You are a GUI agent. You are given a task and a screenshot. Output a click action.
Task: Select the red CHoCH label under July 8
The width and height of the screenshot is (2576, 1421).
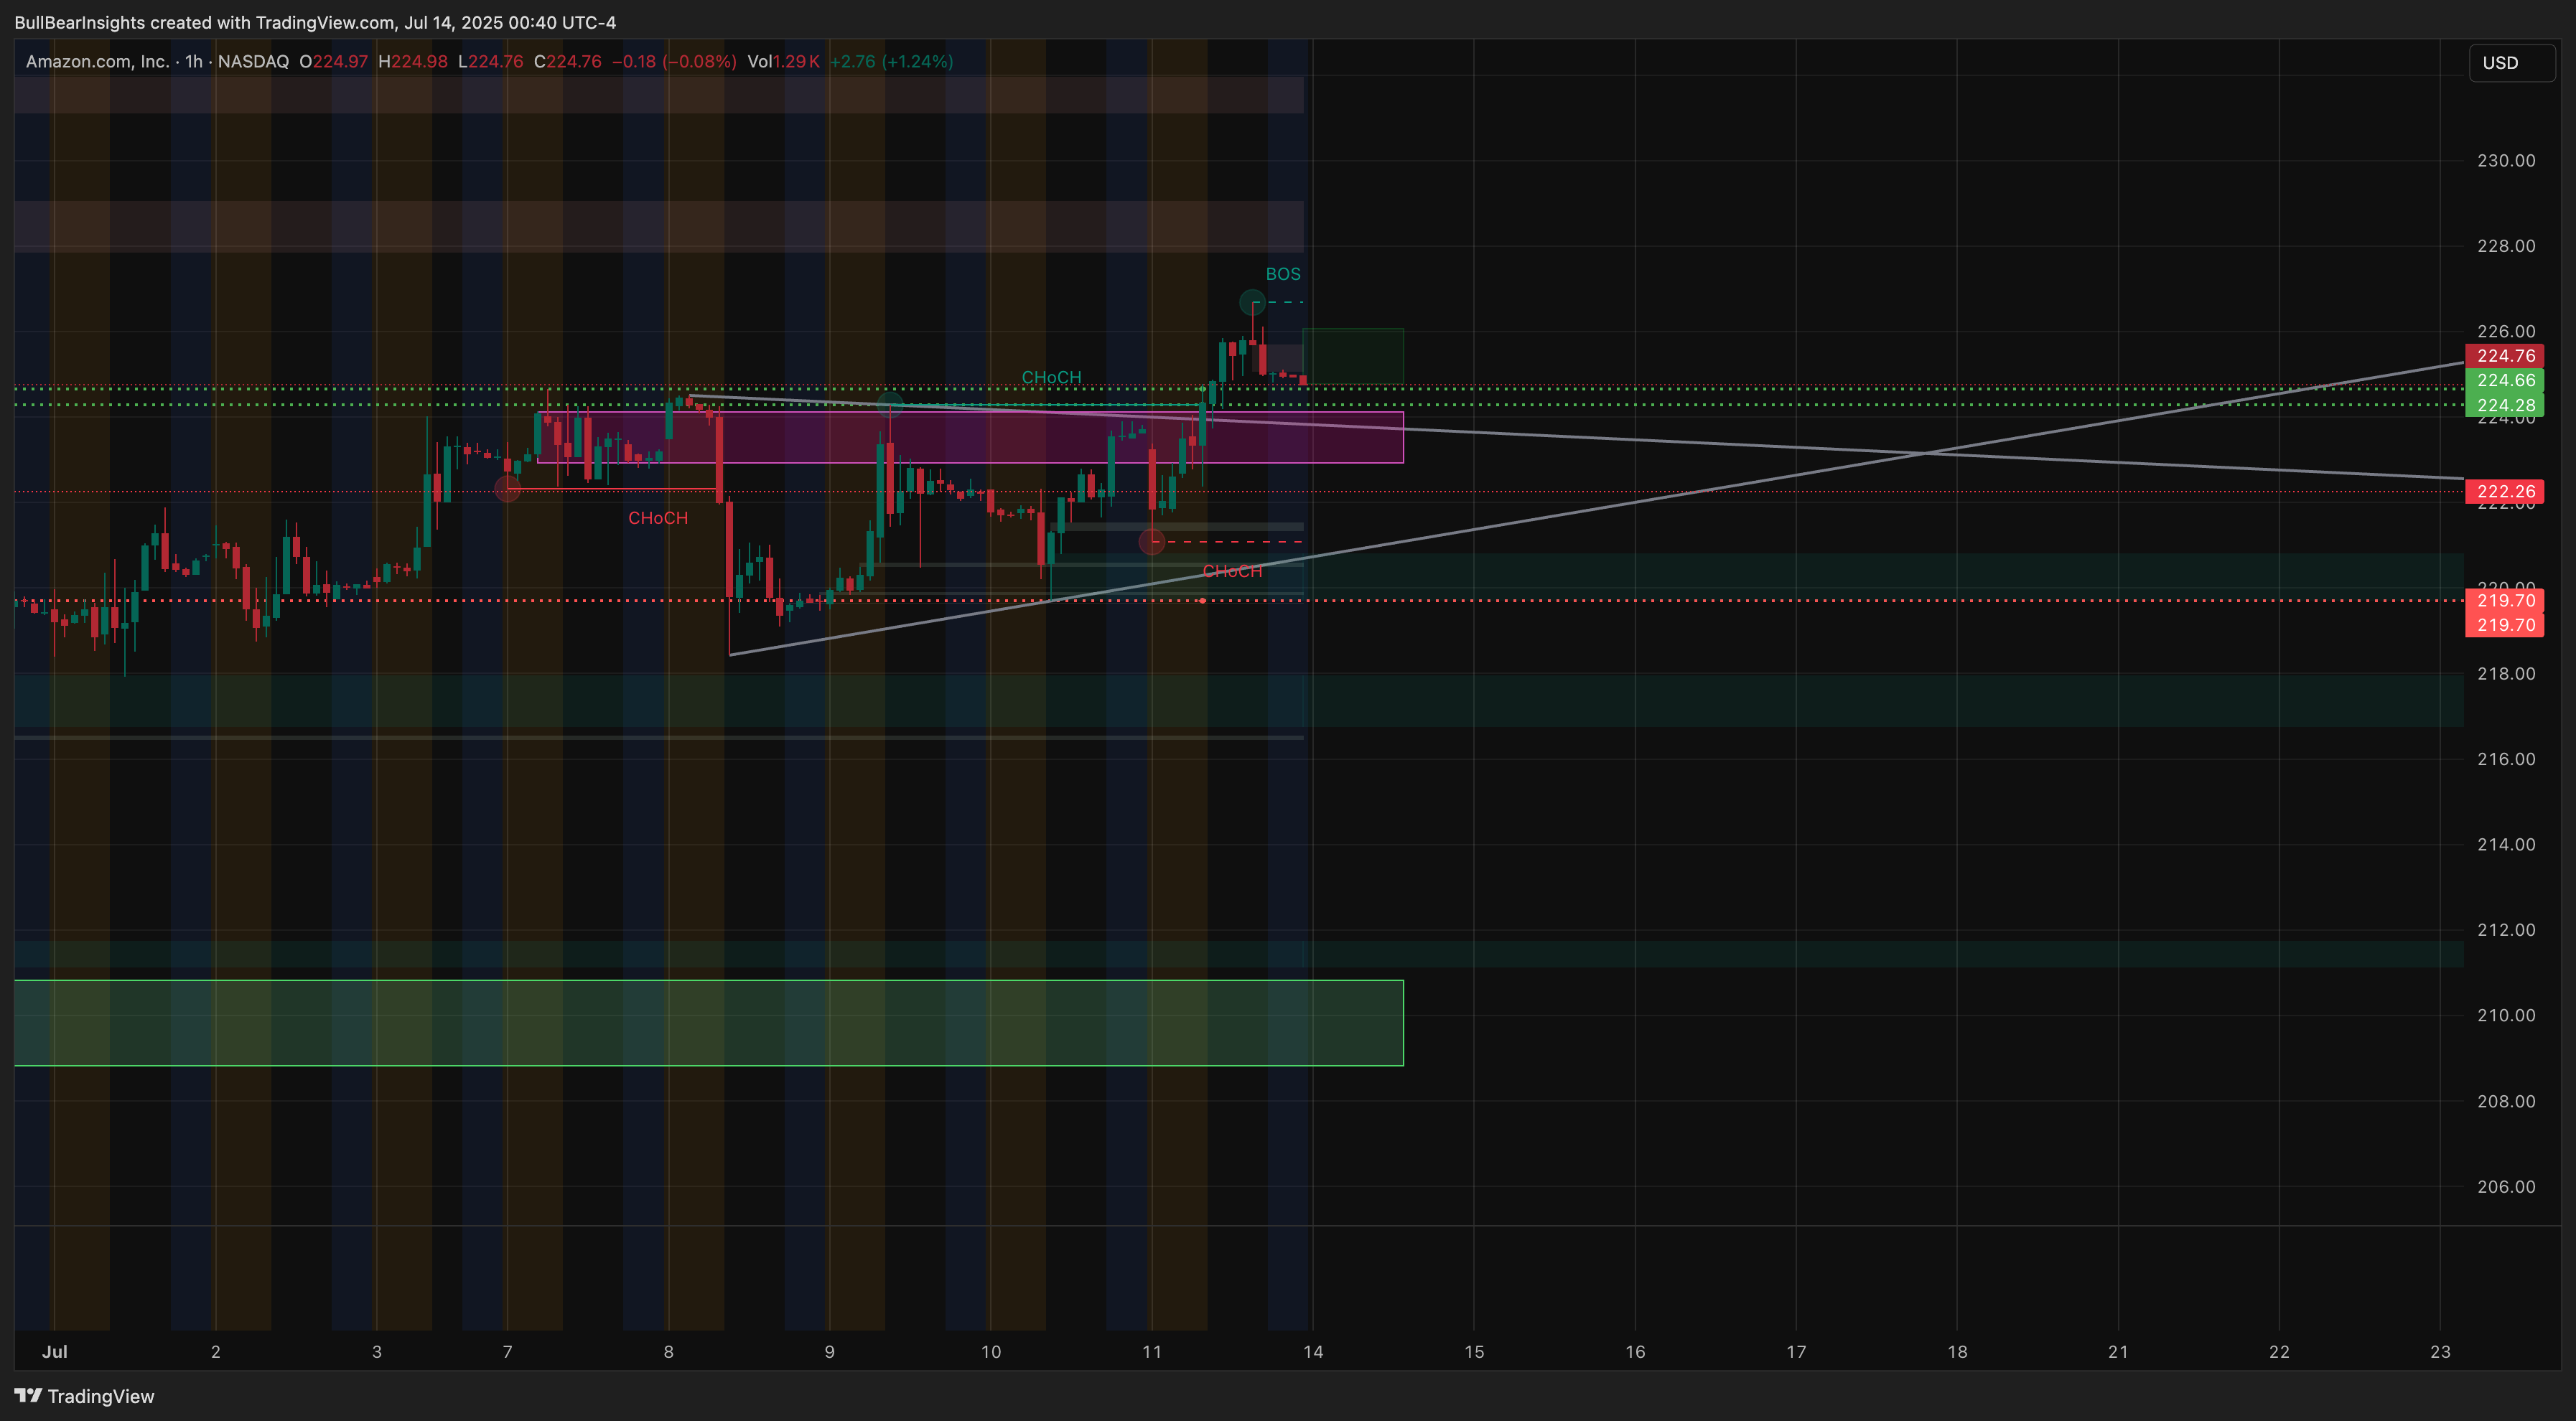(658, 517)
